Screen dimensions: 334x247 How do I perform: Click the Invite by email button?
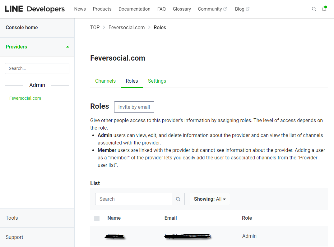coord(134,107)
